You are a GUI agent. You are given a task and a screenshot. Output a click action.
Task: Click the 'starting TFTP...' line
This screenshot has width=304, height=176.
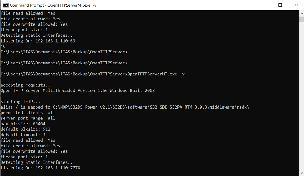pos(20,102)
